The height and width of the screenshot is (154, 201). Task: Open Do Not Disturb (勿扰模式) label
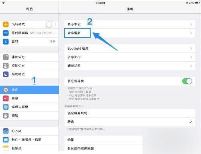pyautogui.click(x=18, y=74)
